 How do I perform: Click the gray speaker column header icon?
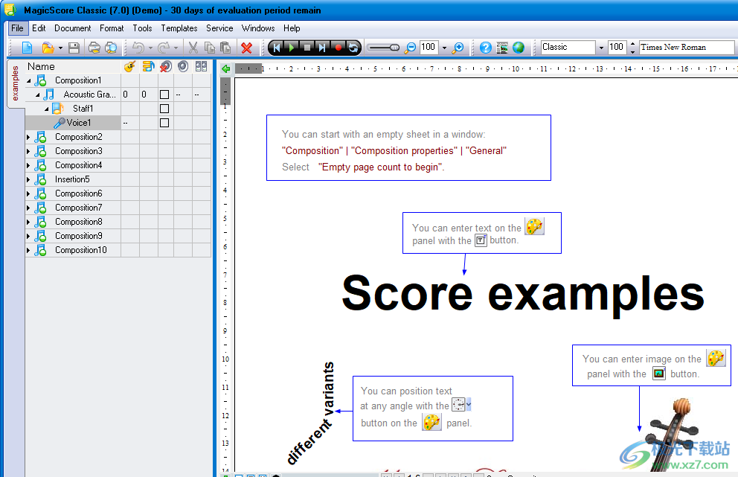(183, 66)
